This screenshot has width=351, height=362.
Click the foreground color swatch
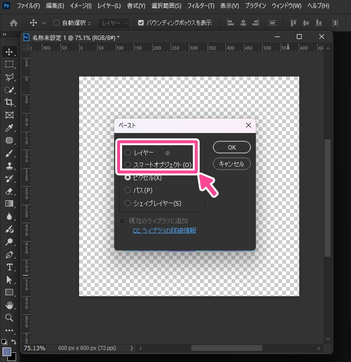coord(7,352)
